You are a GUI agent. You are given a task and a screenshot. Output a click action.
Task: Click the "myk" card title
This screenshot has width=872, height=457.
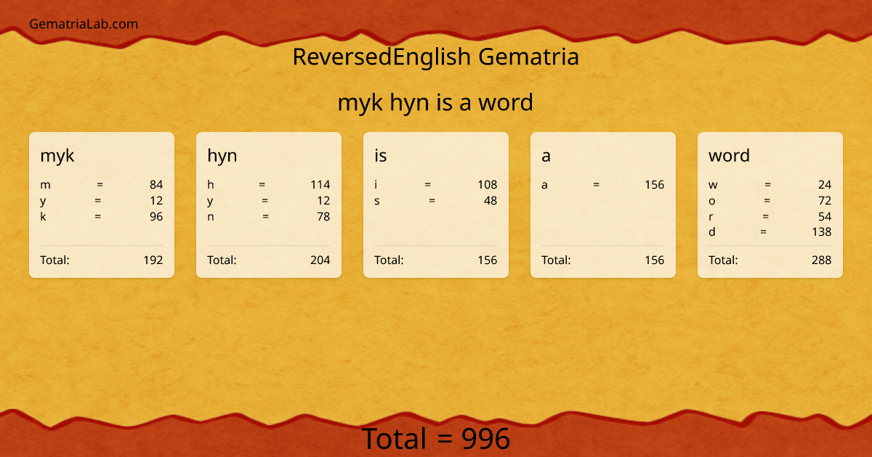57,155
